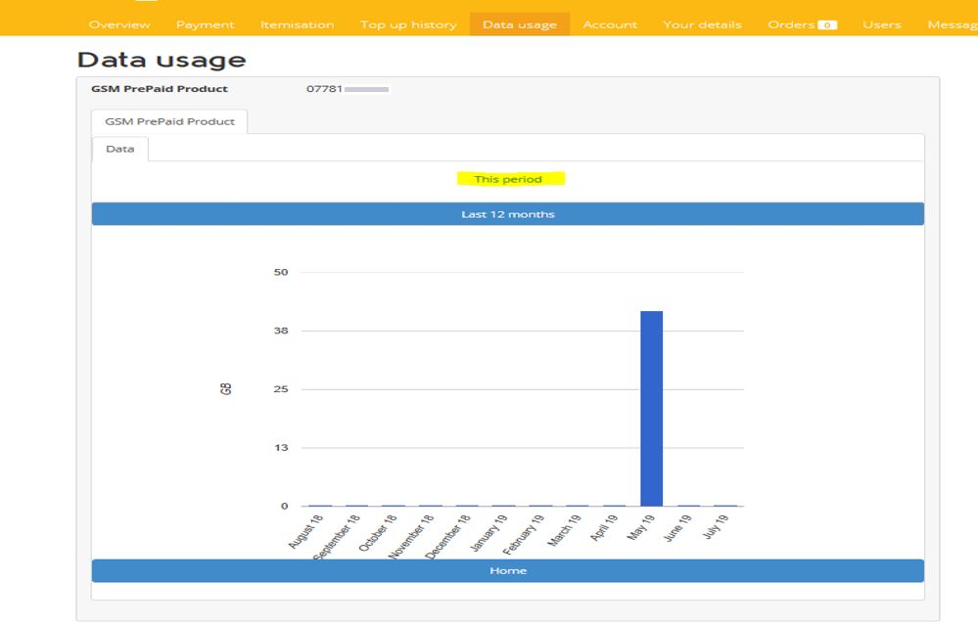View the Itemisation section
The width and height of the screenshot is (978, 624).
click(x=298, y=24)
